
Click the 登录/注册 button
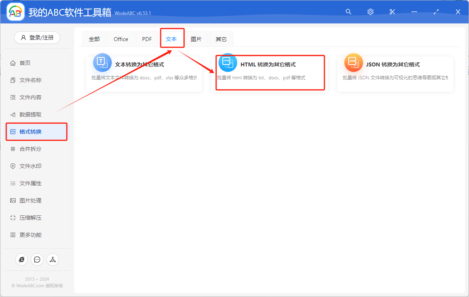(x=37, y=37)
